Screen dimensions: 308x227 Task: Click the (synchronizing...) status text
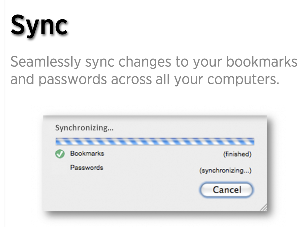point(225,170)
